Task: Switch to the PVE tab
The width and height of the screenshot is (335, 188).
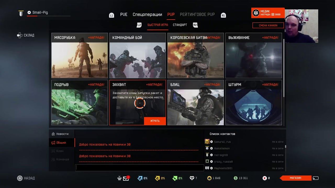Action: (x=124, y=15)
